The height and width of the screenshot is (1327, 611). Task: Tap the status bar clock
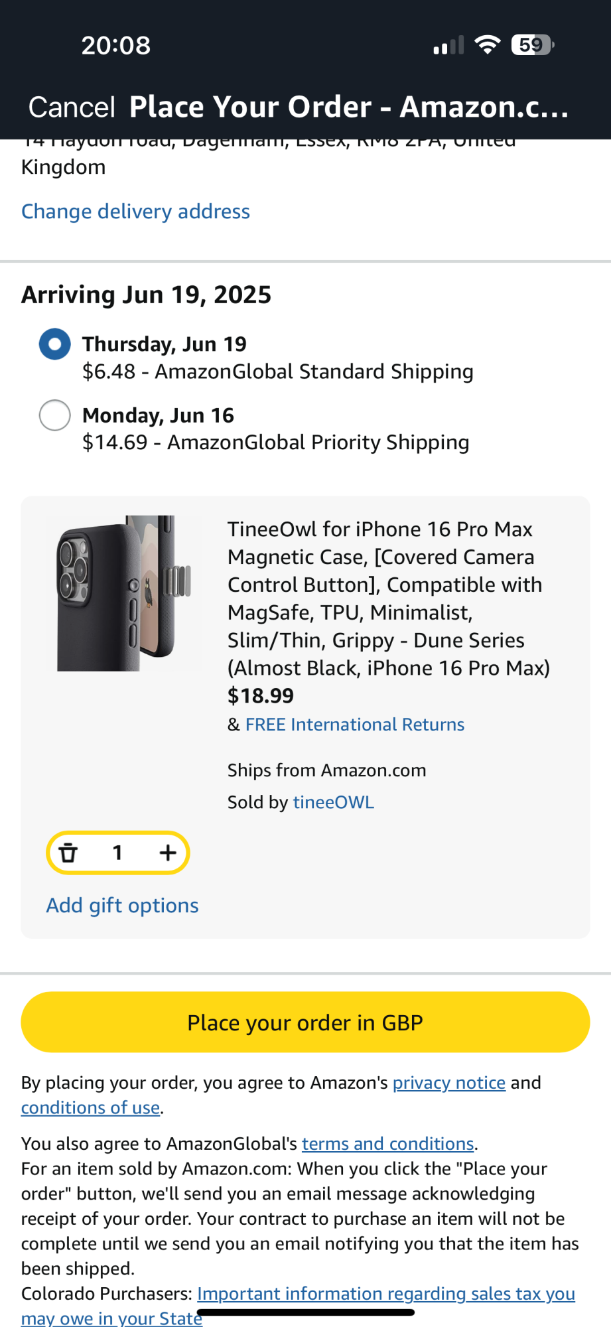(116, 45)
